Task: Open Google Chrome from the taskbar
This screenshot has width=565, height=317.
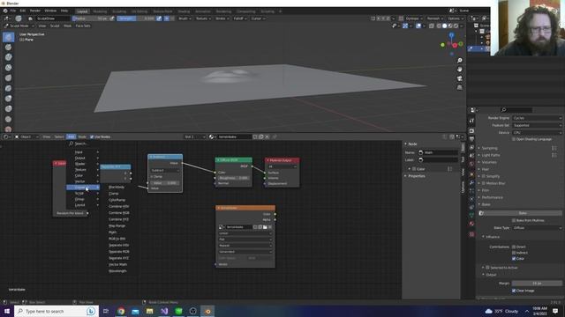Action: click(x=121, y=311)
